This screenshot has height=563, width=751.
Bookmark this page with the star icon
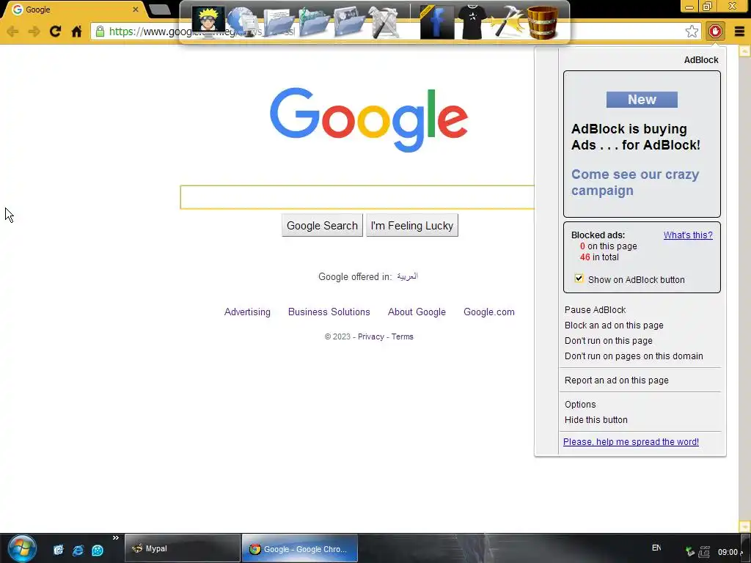(692, 32)
